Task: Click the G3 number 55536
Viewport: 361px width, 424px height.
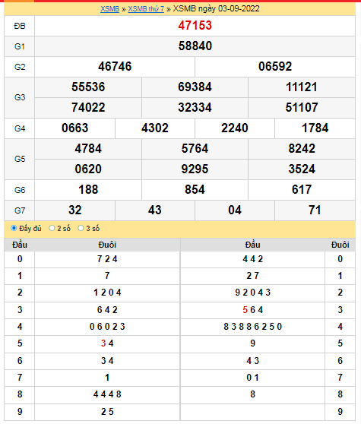Action: coord(88,87)
